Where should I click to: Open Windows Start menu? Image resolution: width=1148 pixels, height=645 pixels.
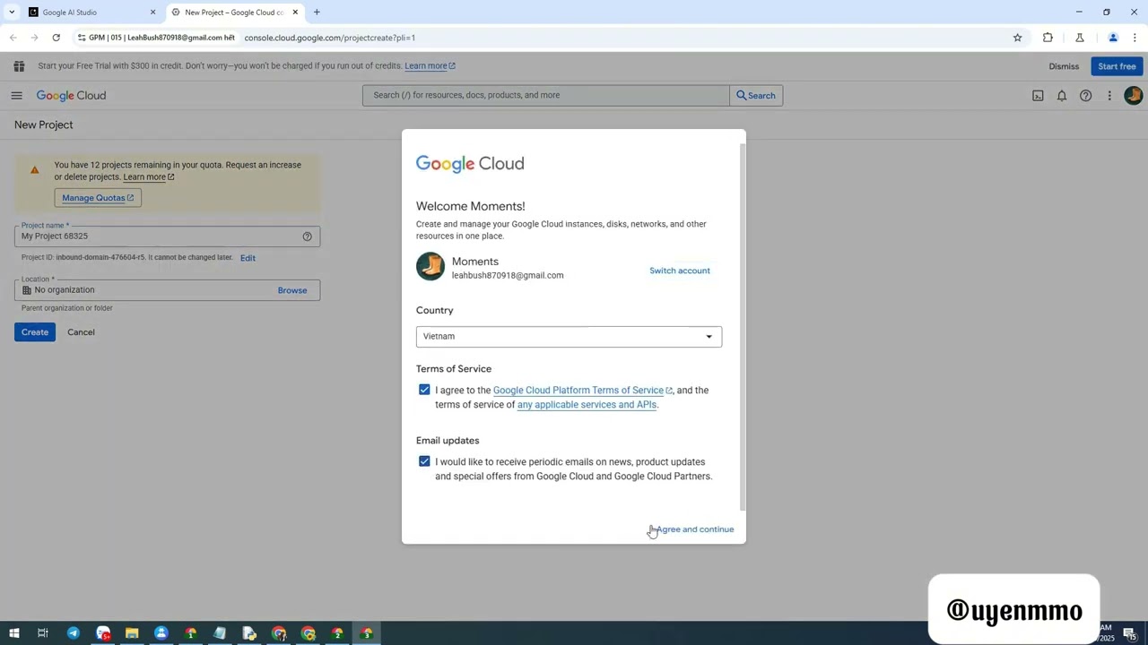pos(13,633)
